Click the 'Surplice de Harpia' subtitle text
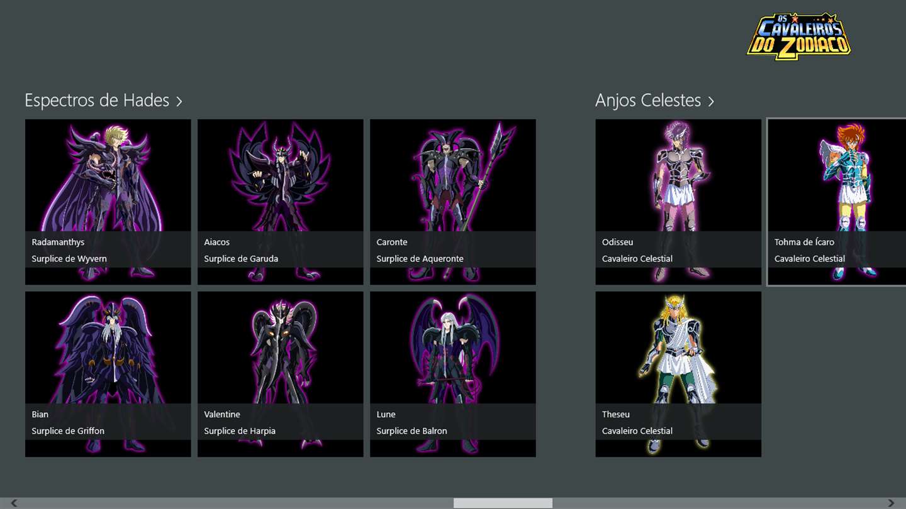This screenshot has width=906, height=509. pyautogui.click(x=240, y=431)
